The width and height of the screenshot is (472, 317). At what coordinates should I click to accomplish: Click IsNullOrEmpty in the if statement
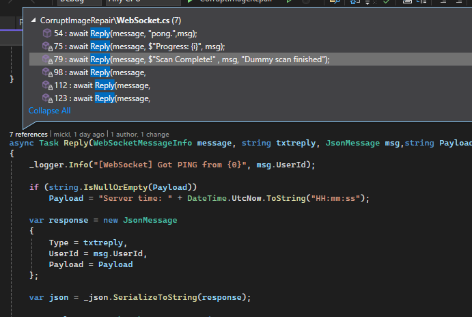coord(115,187)
